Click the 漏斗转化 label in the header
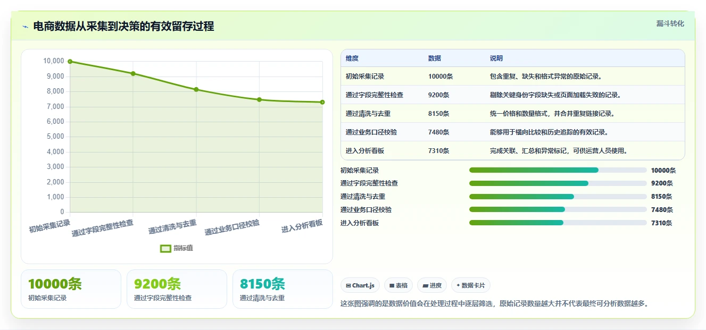Viewport: 706px width, 330px height. click(670, 24)
